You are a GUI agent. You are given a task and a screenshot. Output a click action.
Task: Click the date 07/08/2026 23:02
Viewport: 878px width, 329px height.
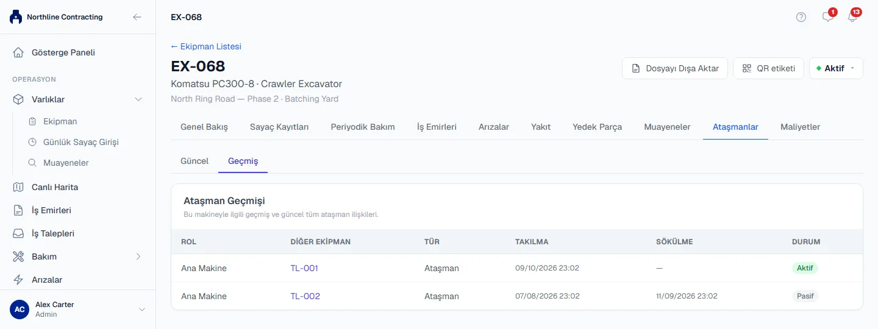click(548, 296)
